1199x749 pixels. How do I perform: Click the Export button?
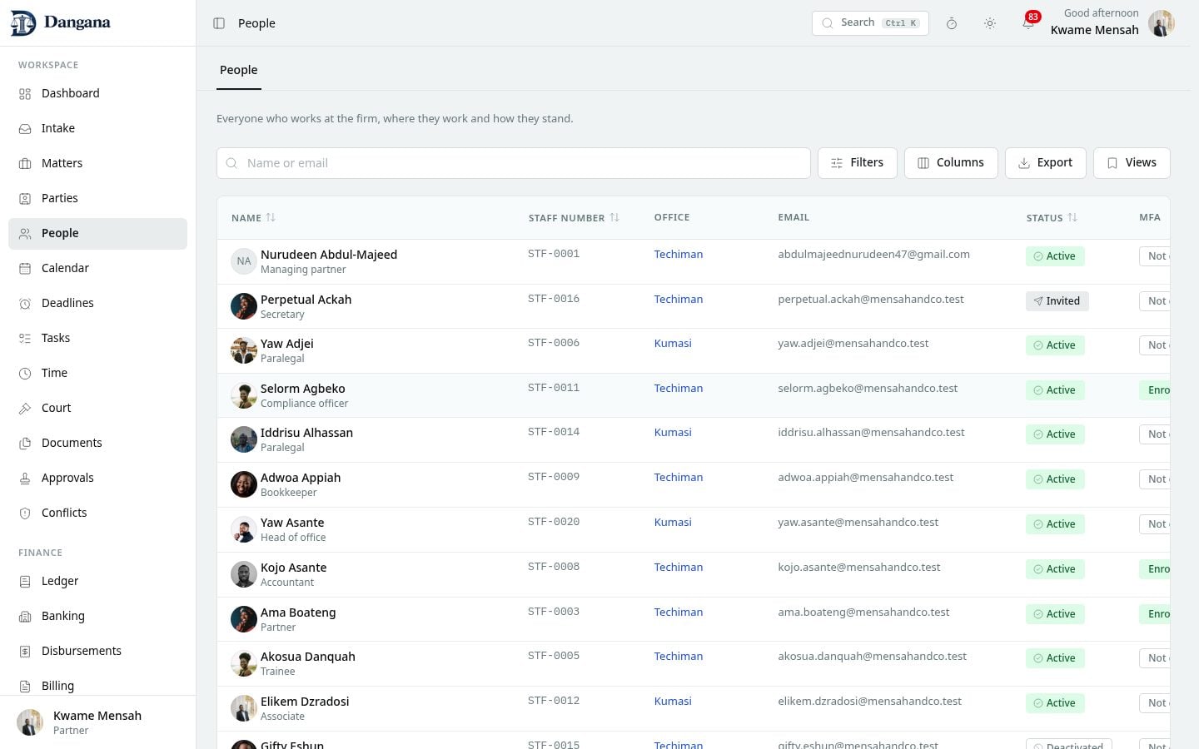click(x=1045, y=163)
